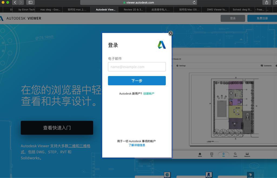The image size is (277, 178).
Task: Switch to the '如何在Mac OS...' tab
Action: coord(189,9)
